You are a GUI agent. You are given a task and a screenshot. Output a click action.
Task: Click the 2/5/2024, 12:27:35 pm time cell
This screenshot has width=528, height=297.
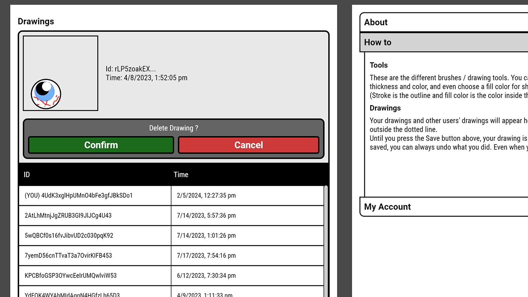(x=247, y=196)
